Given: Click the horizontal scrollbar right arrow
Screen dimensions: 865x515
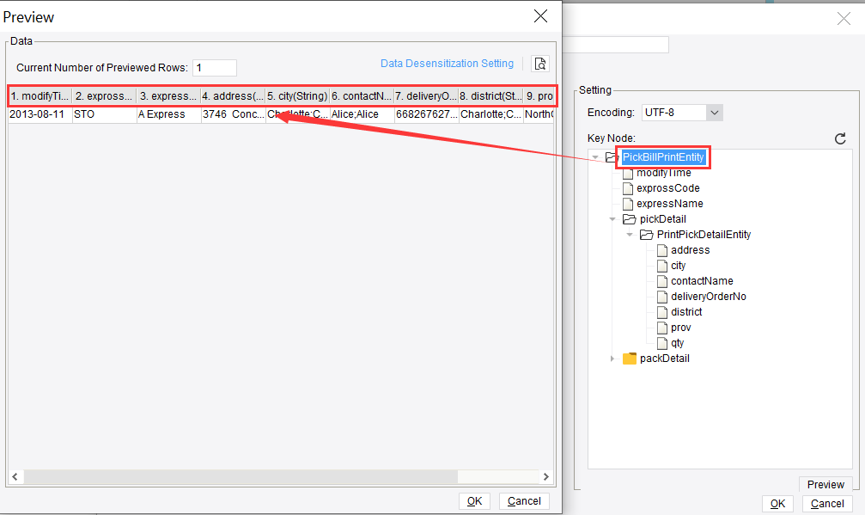Looking at the screenshot, I should (546, 476).
